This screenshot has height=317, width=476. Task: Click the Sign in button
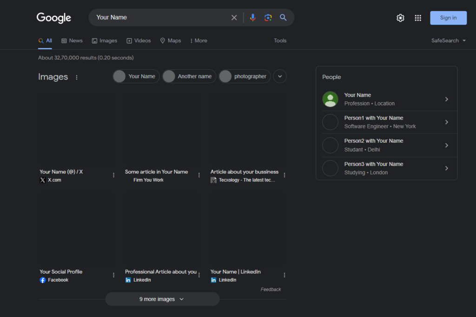click(449, 18)
